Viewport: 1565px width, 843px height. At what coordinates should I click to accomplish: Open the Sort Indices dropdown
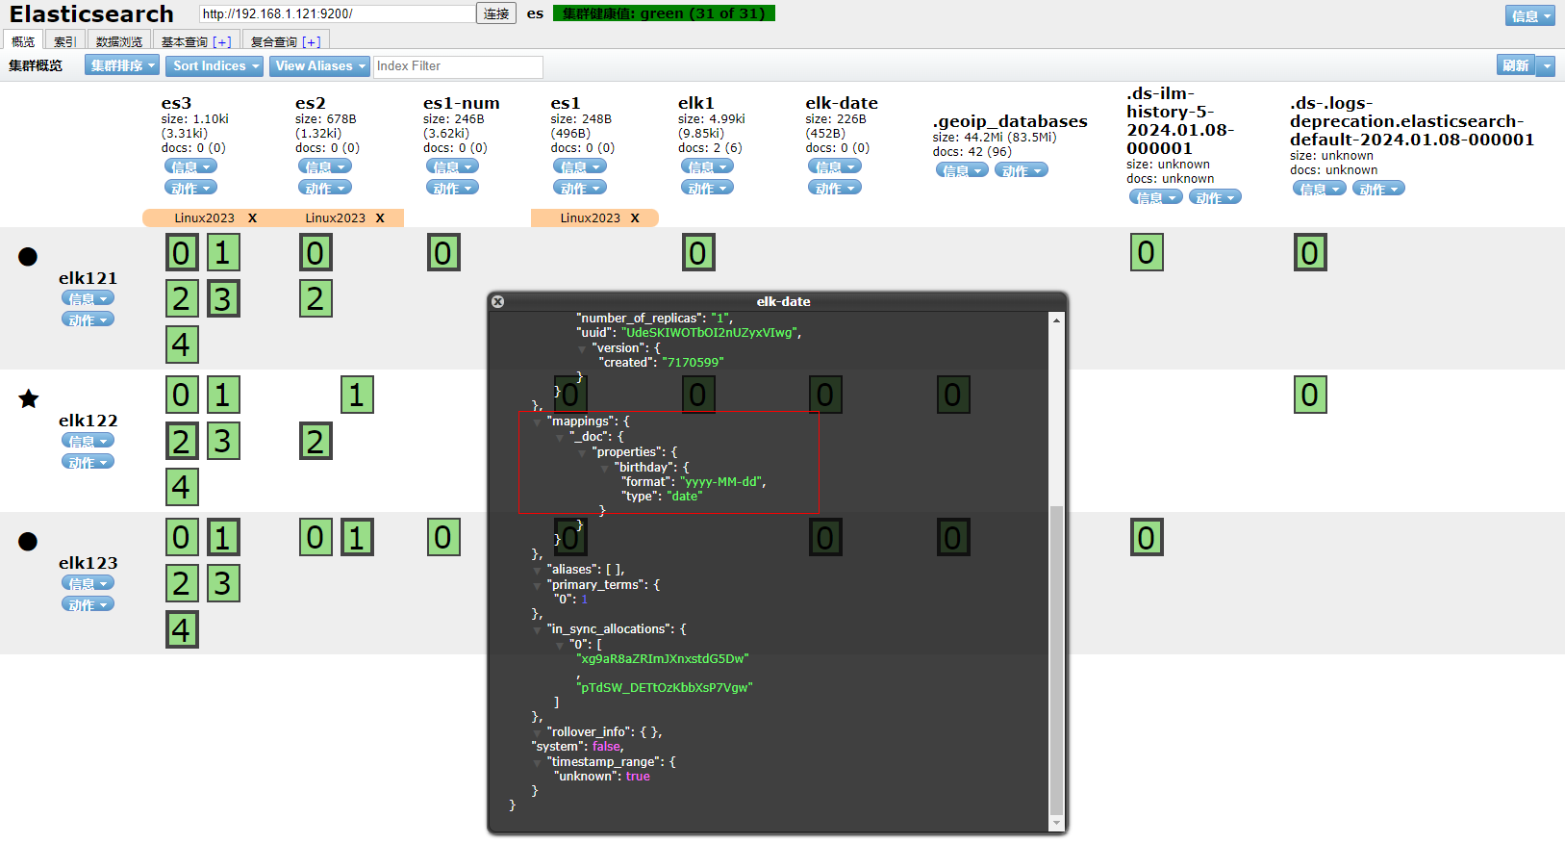pyautogui.click(x=215, y=65)
